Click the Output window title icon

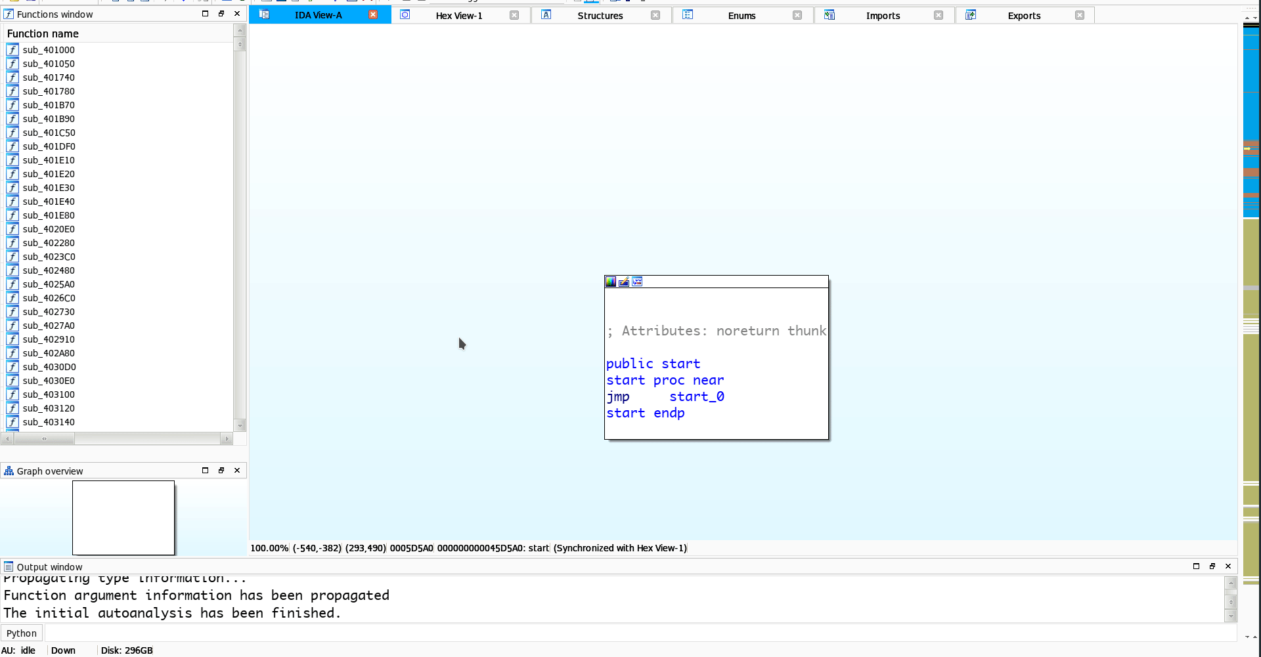pyautogui.click(x=9, y=566)
